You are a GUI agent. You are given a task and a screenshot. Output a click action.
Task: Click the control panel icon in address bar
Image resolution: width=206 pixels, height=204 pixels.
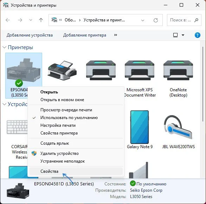[54, 20]
